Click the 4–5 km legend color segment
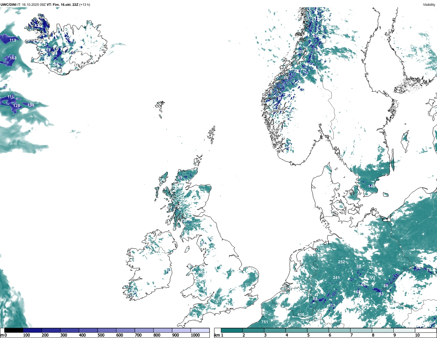 point(296,330)
